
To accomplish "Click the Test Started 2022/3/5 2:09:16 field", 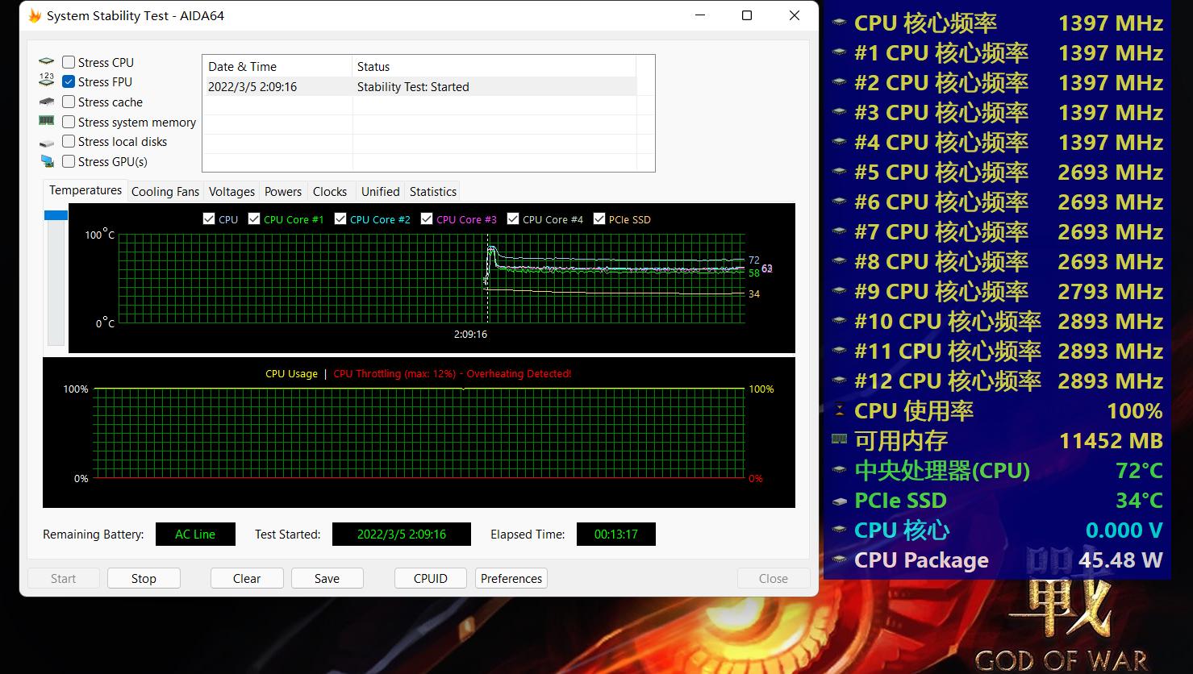I will pos(402,534).
